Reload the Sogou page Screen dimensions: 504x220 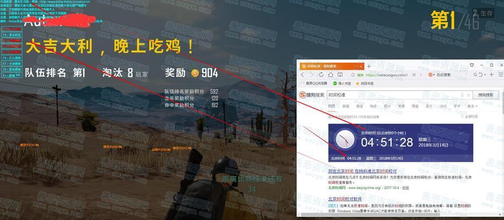click(x=321, y=74)
